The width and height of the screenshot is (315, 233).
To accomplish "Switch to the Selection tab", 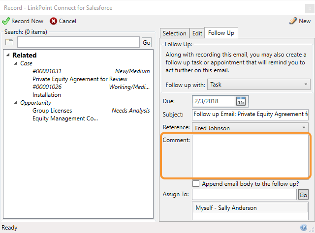I will pos(174,33).
